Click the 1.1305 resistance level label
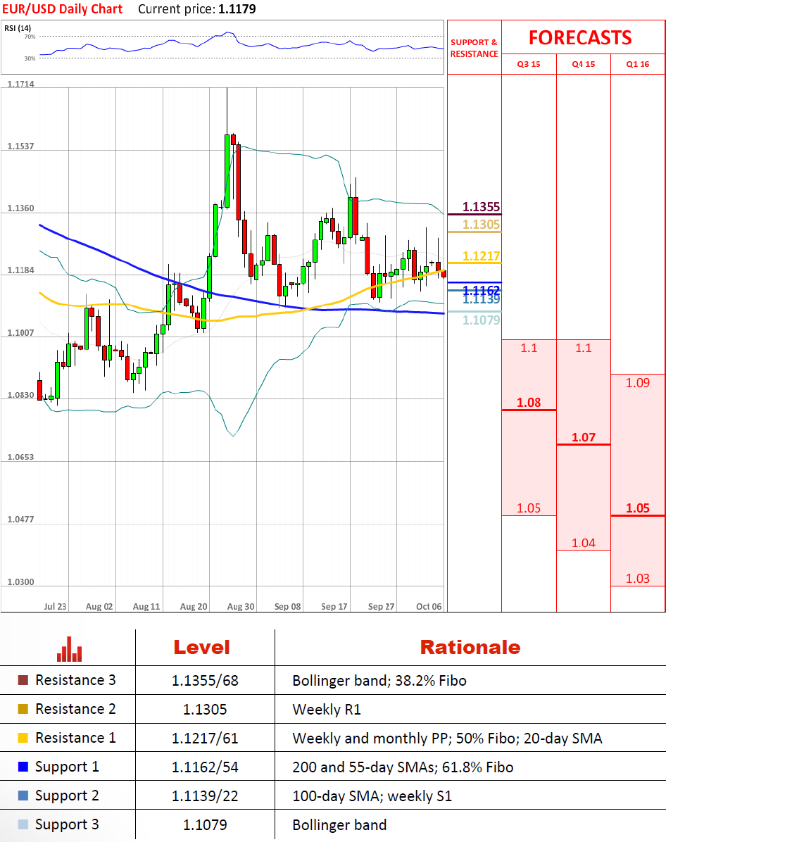 [x=482, y=225]
